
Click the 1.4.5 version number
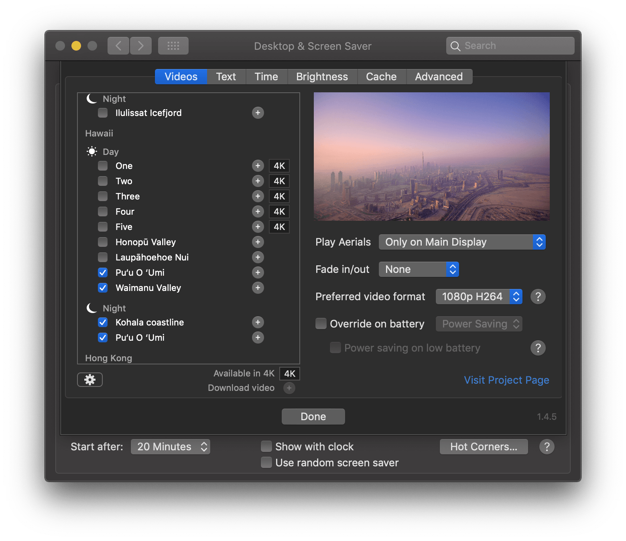(547, 417)
